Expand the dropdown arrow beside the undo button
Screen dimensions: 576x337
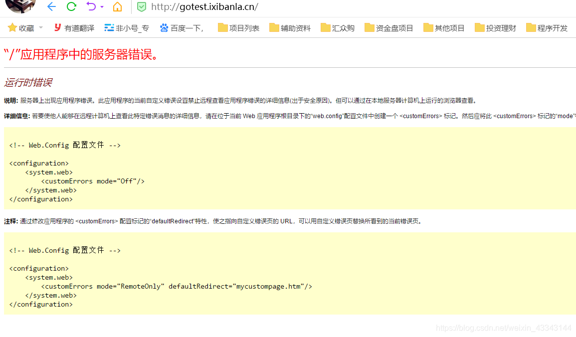click(102, 7)
